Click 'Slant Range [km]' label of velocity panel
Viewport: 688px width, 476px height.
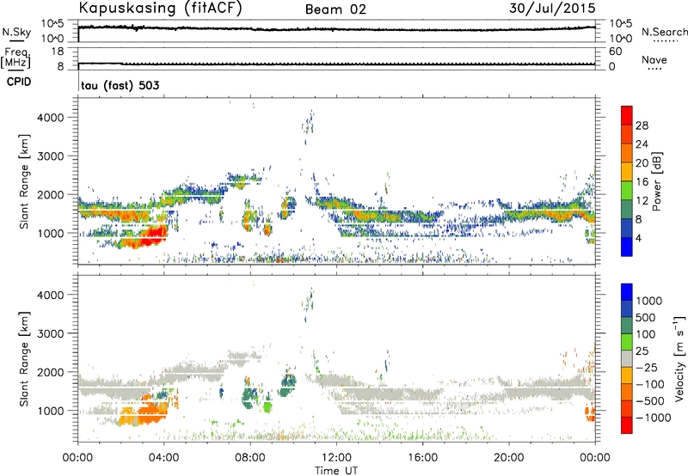click(24, 358)
